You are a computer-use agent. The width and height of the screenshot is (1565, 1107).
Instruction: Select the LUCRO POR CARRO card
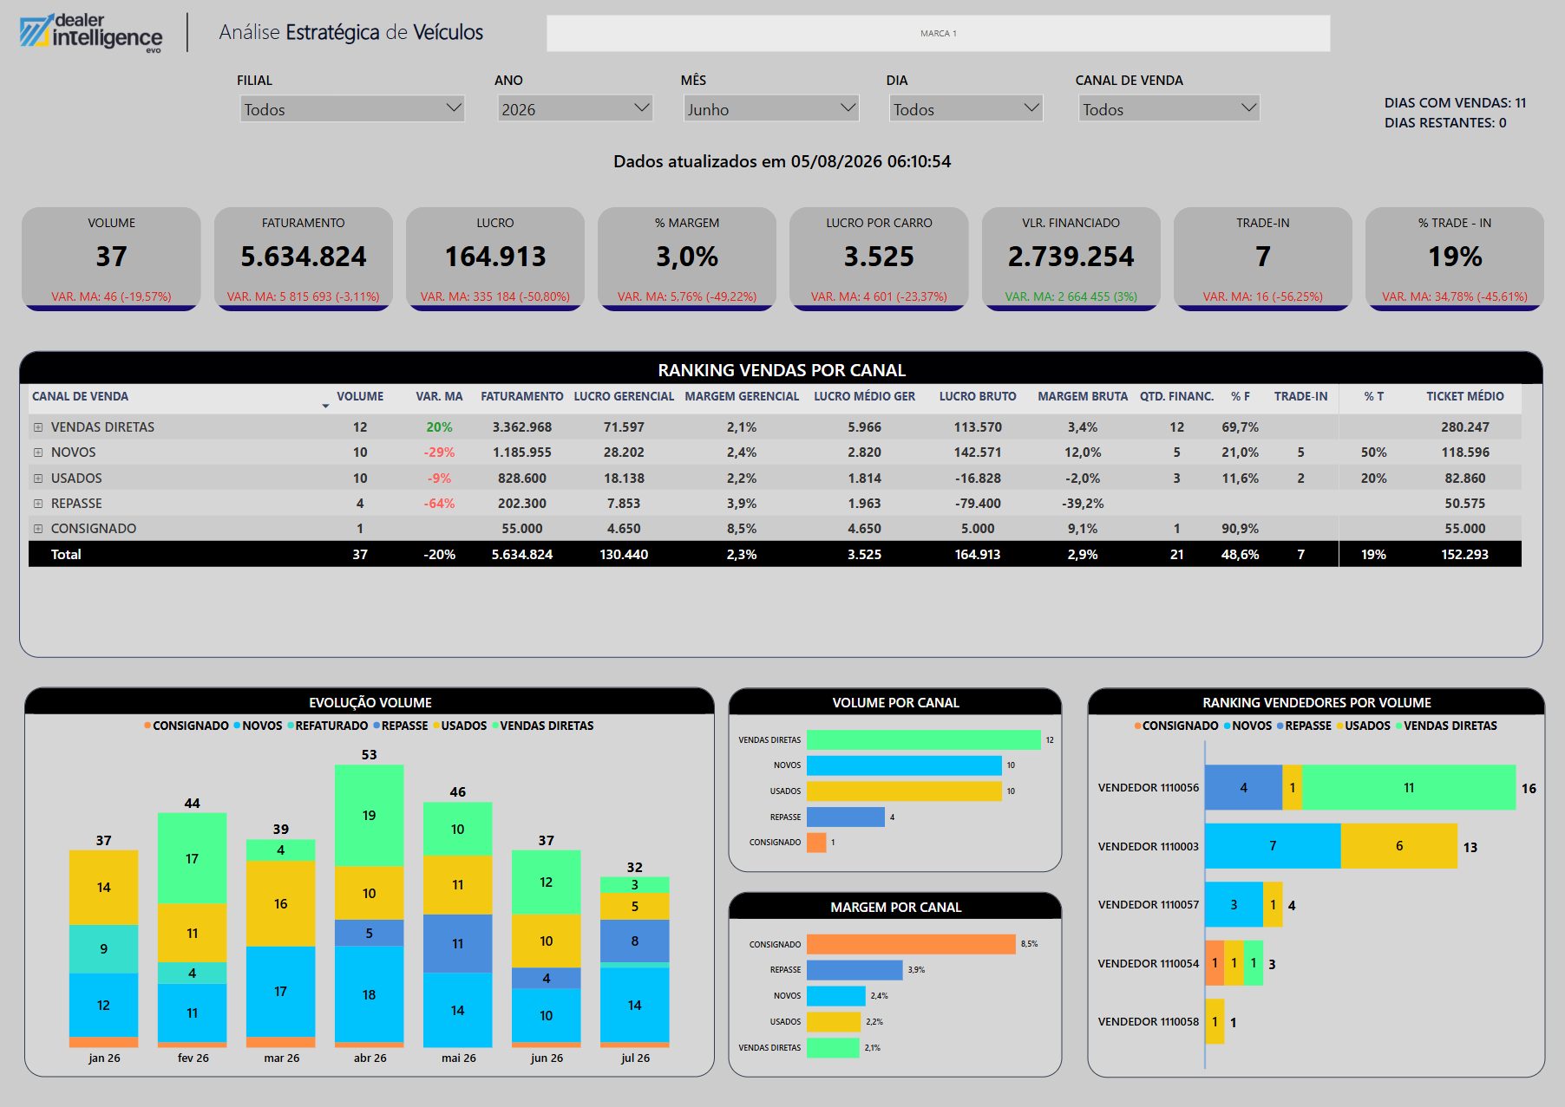tap(879, 258)
